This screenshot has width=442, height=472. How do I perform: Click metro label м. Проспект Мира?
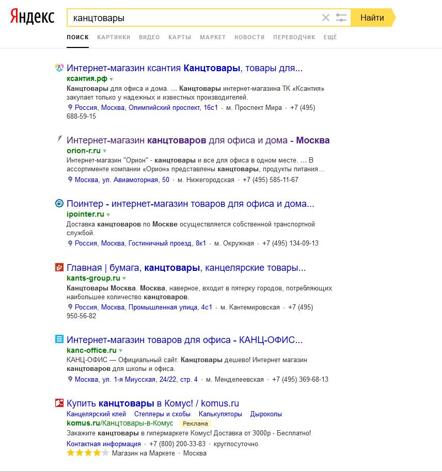pyautogui.click(x=254, y=107)
